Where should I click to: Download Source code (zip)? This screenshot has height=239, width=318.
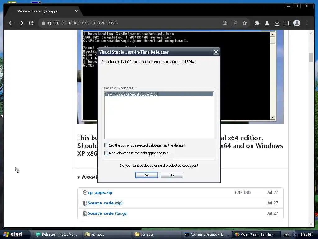click(x=105, y=203)
